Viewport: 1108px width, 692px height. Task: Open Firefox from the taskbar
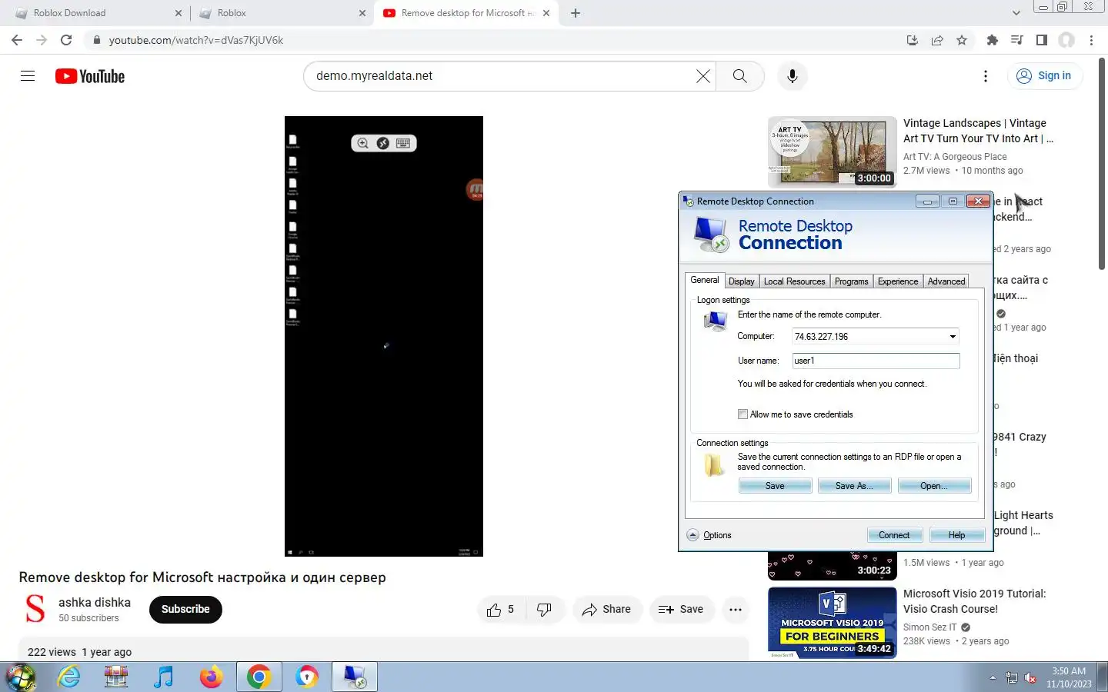tap(211, 677)
